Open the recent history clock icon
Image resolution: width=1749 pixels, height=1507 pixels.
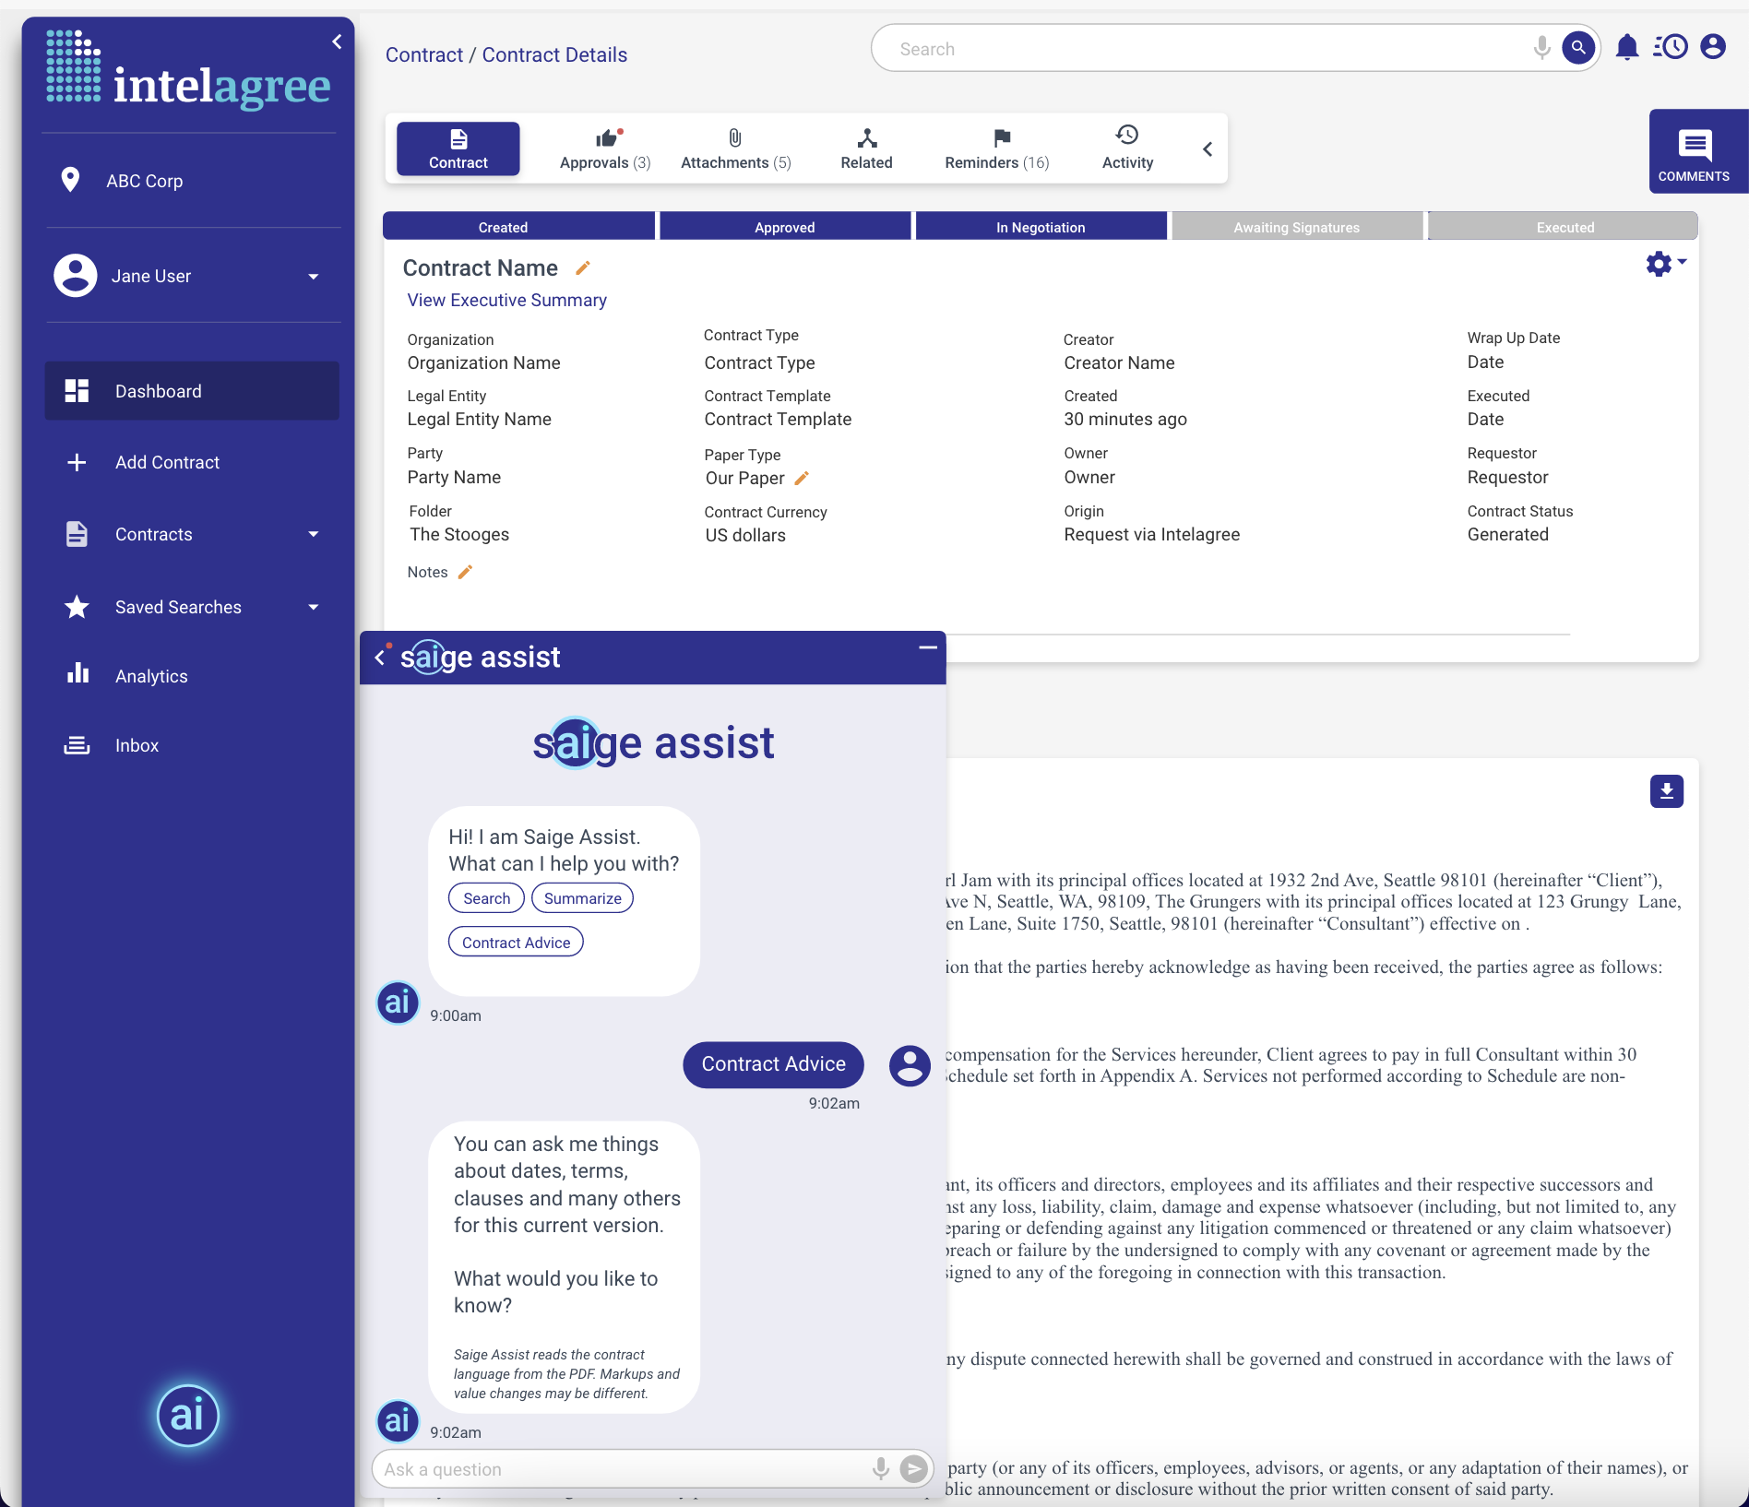[1671, 47]
